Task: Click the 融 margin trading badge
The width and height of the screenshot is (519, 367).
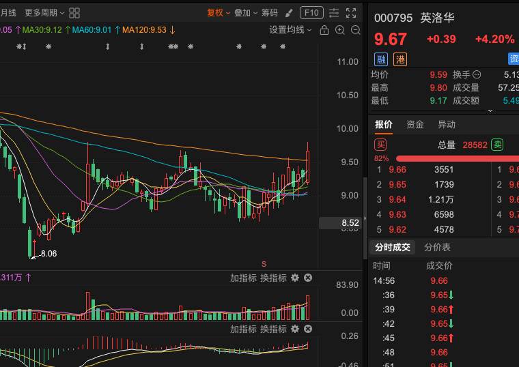Action: pos(381,59)
